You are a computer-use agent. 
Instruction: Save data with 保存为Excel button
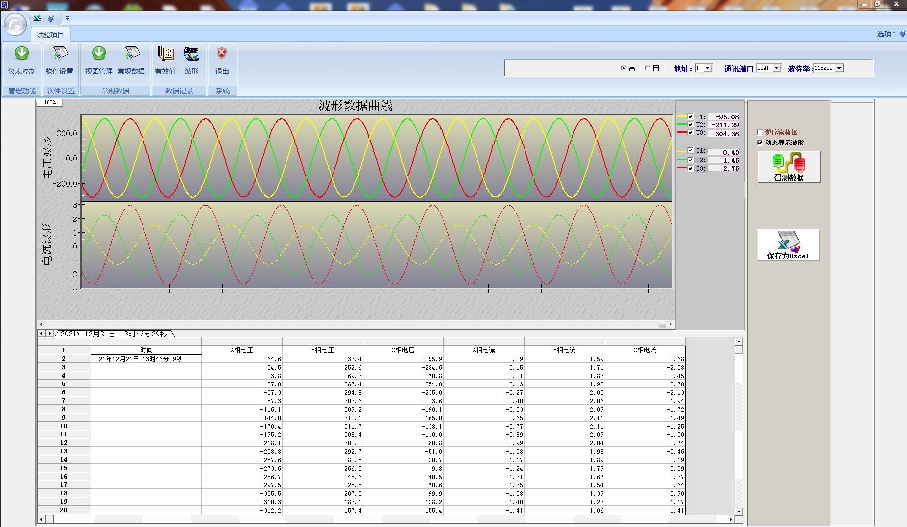click(x=788, y=245)
